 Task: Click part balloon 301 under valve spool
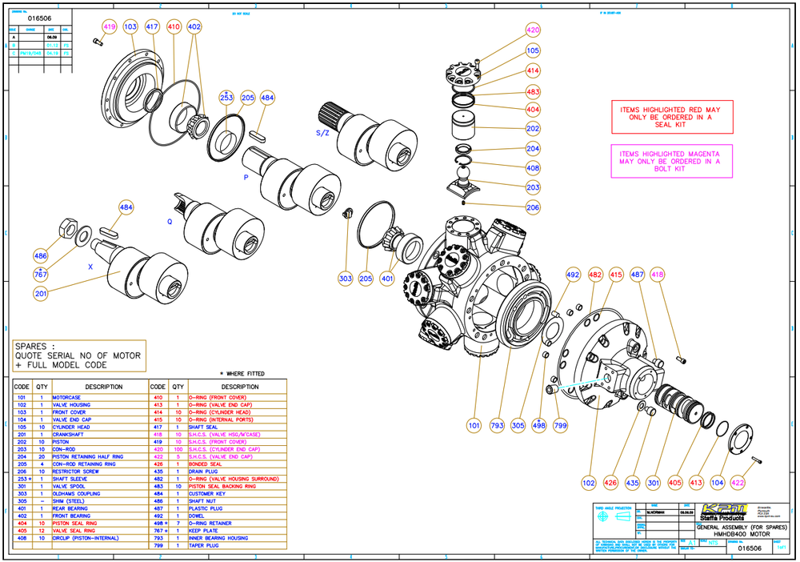tap(654, 483)
